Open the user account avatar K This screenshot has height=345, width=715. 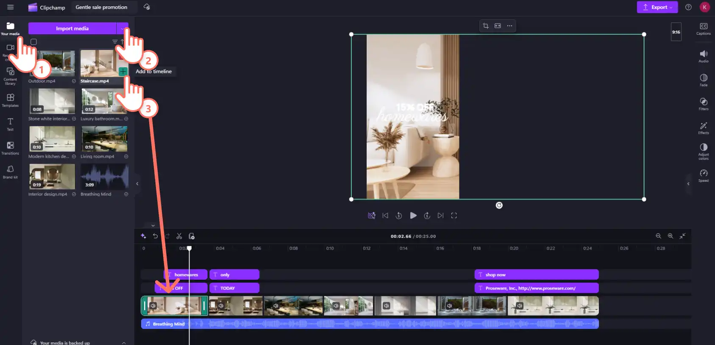pos(704,7)
